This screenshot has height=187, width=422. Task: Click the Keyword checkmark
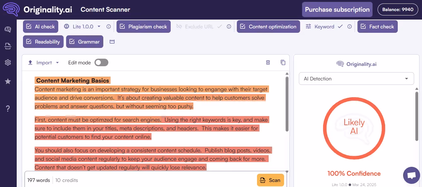pos(340,27)
